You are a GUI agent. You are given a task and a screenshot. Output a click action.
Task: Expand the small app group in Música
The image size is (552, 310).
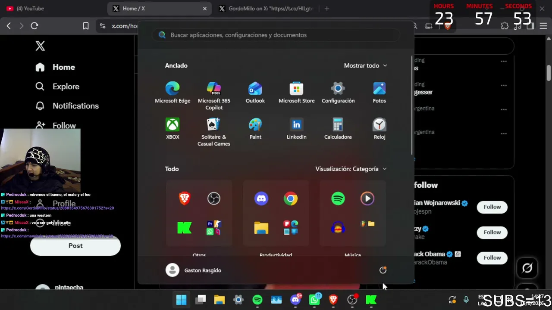click(367, 224)
